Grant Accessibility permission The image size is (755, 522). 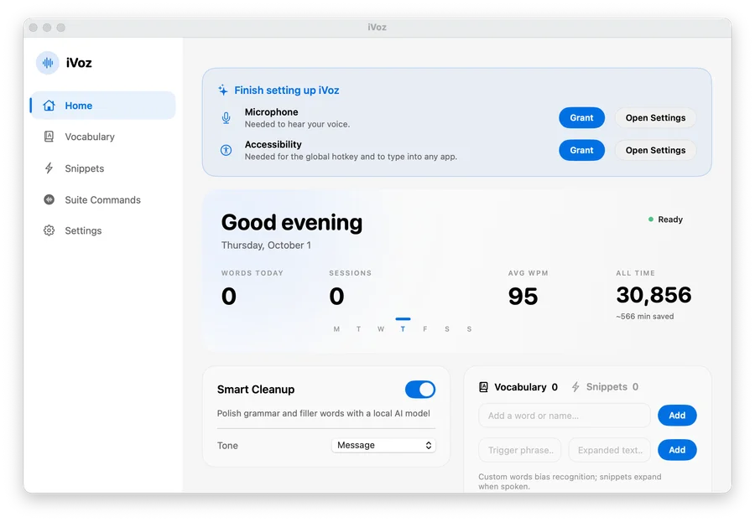coord(581,150)
